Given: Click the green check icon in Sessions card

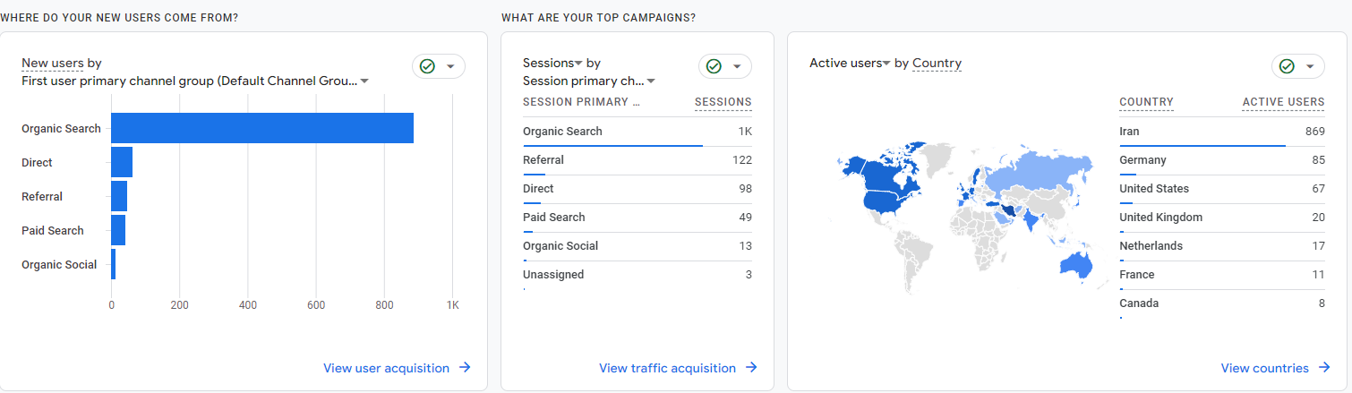Looking at the screenshot, I should (714, 66).
